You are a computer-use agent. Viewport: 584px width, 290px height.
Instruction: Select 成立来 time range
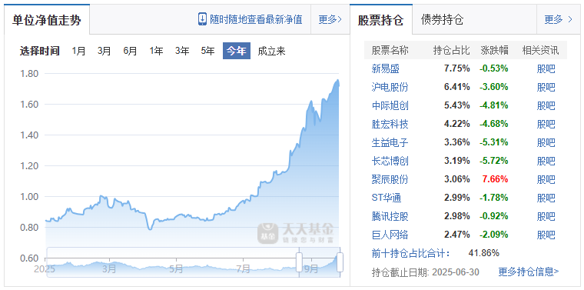coord(271,51)
